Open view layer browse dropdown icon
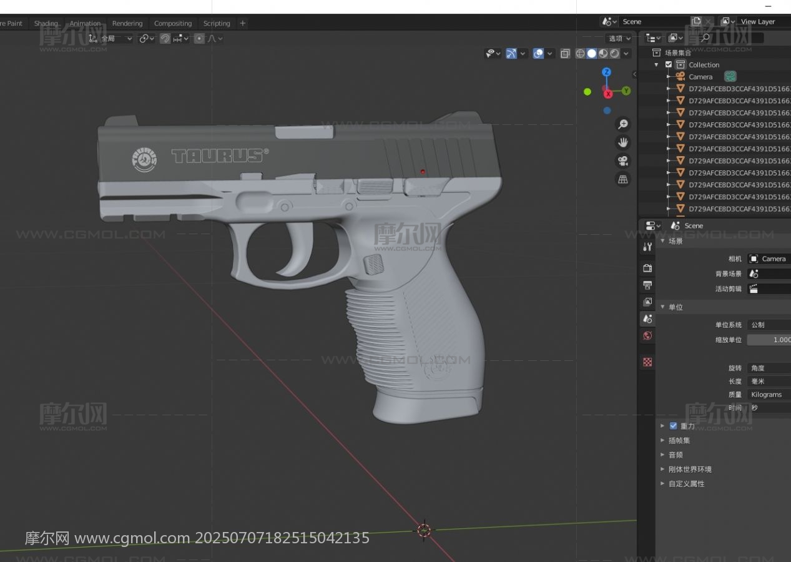The height and width of the screenshot is (562, 791). click(728, 21)
